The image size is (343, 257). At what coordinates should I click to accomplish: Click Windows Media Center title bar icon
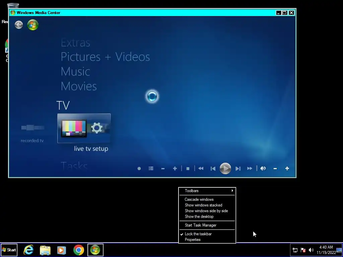pyautogui.click(x=13, y=12)
